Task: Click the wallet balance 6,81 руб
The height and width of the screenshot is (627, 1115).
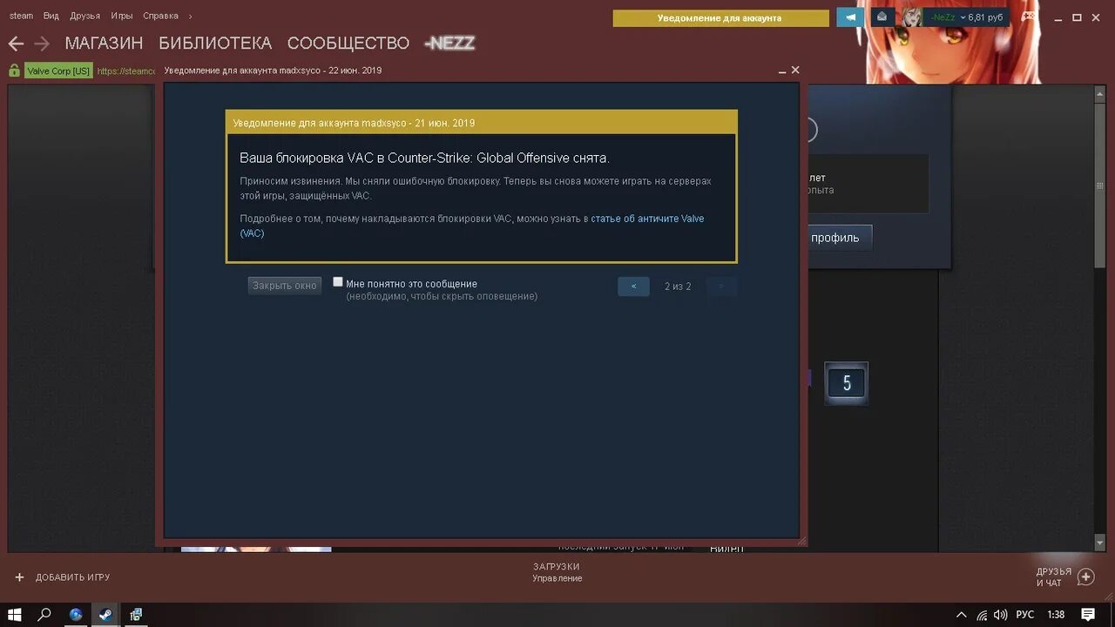Action: coord(985,17)
